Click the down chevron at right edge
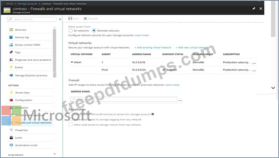The height and width of the screenshot is (158, 279). (x=273, y=88)
